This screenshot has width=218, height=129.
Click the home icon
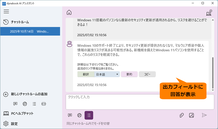pos(69,12)
